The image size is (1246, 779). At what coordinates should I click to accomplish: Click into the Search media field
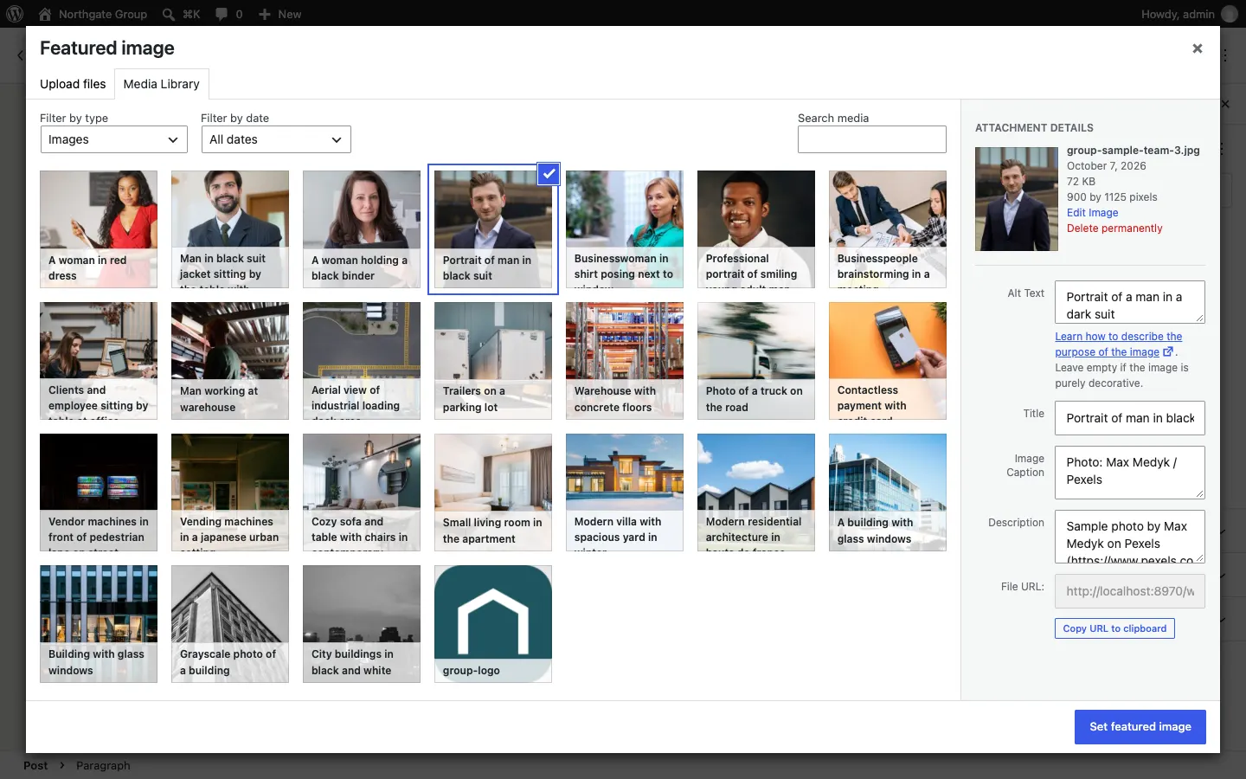[871, 139]
